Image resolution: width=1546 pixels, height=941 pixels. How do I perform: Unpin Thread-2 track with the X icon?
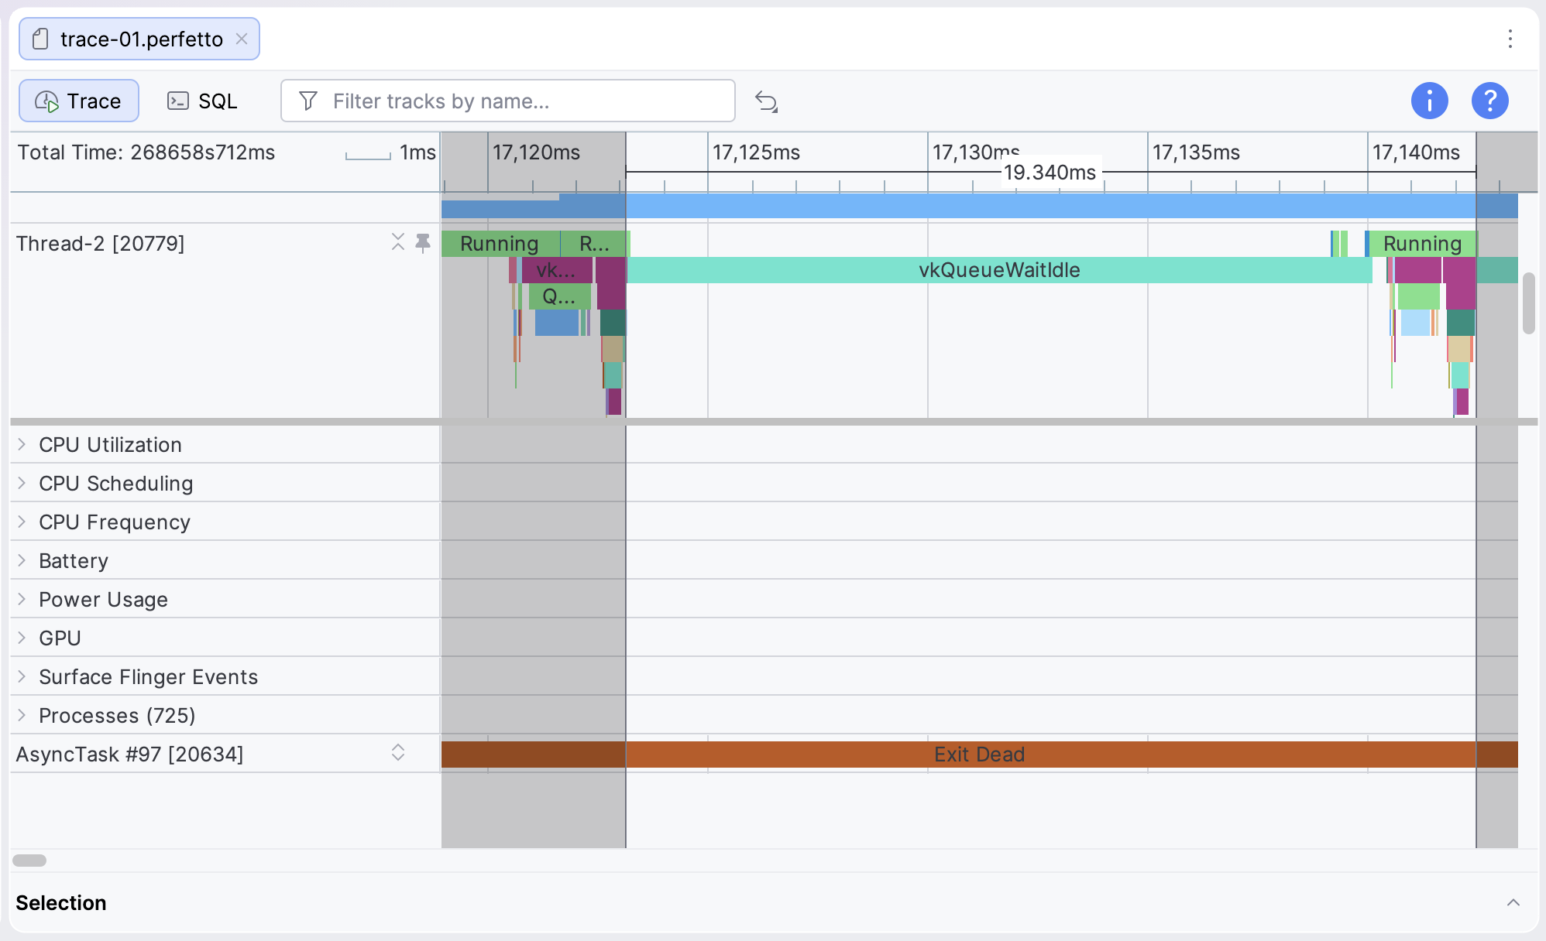[x=398, y=242]
